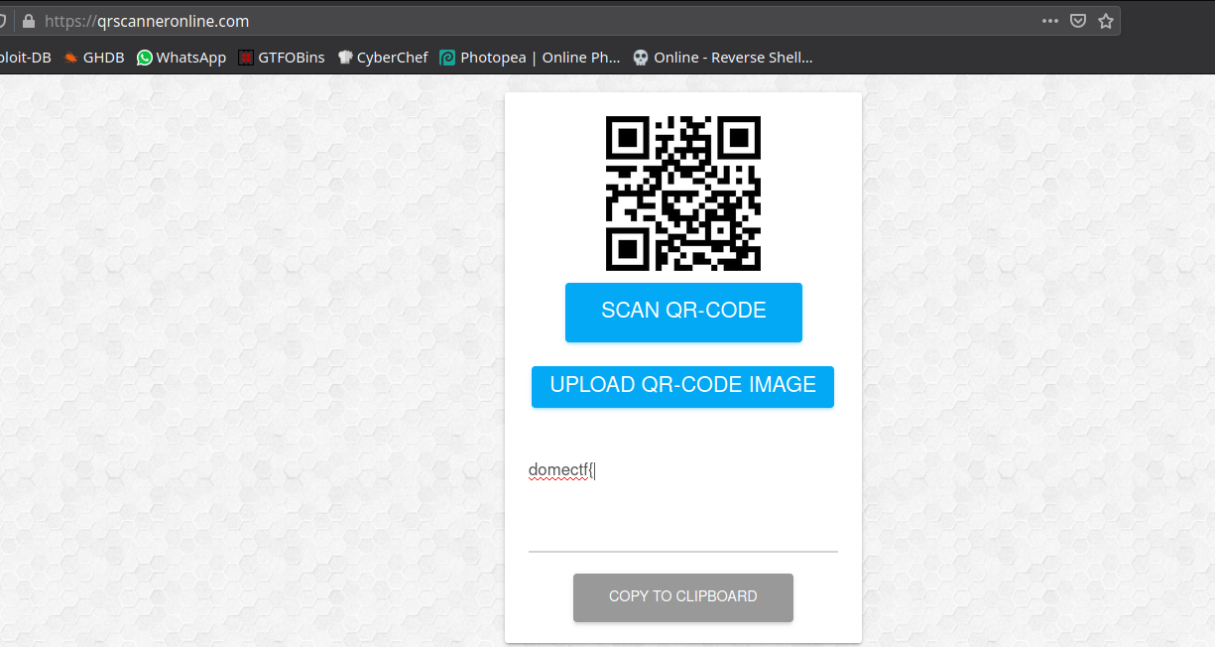Screen dimensions: 1215x647
Task: Click the padlock site security icon
Action: [x=28, y=21]
